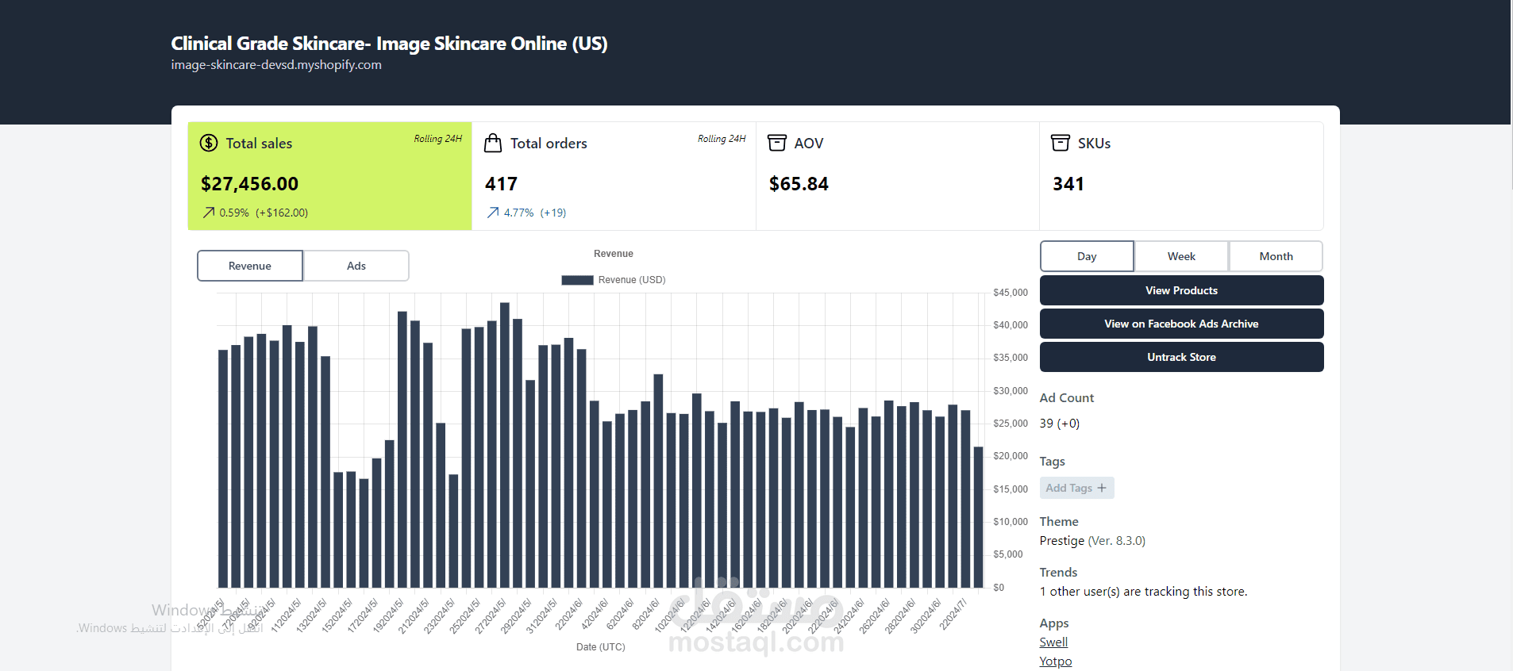Viewport: 1513px width, 671px height.
Task: Click the 417 total orders value
Action: (501, 184)
